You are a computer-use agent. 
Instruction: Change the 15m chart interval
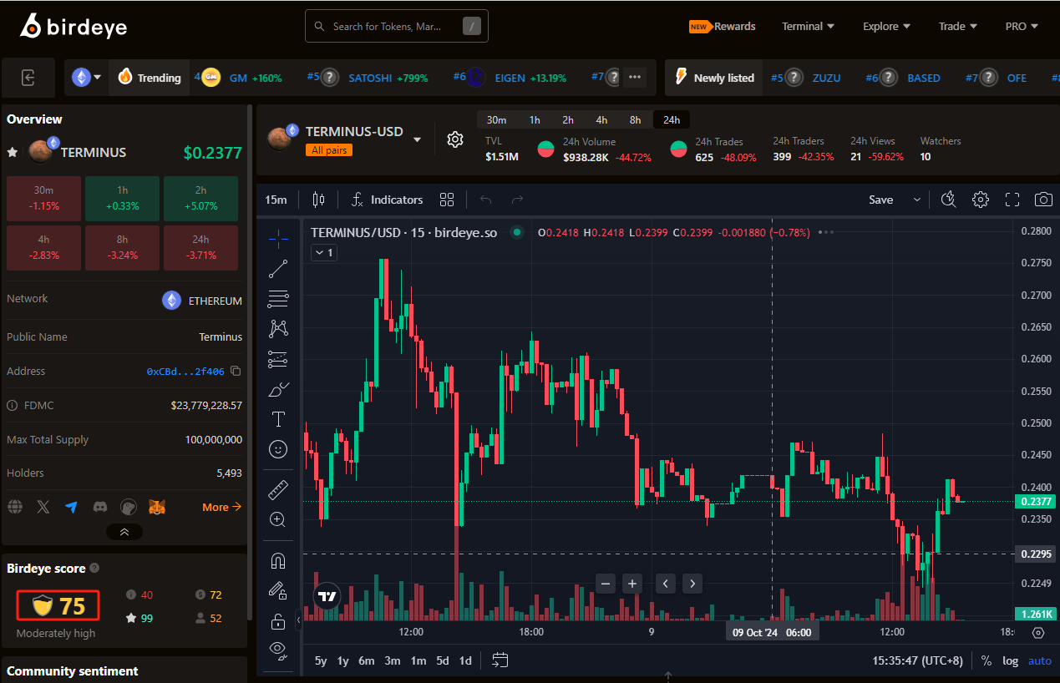pyautogui.click(x=276, y=200)
